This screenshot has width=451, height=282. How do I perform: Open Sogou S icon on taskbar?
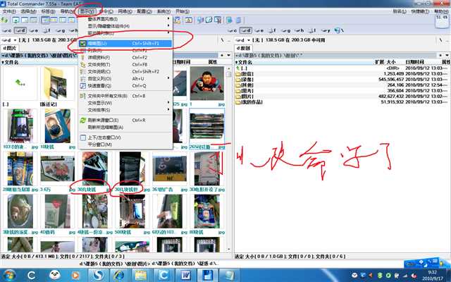click(x=99, y=275)
